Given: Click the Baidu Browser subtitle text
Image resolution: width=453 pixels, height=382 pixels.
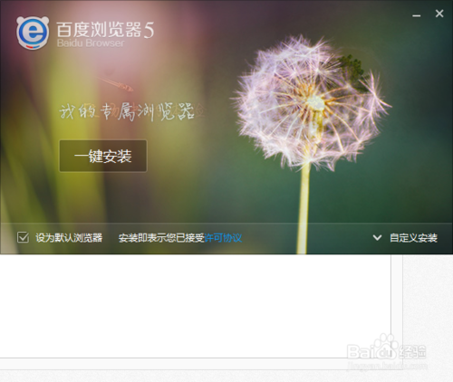Looking at the screenshot, I should [91, 43].
